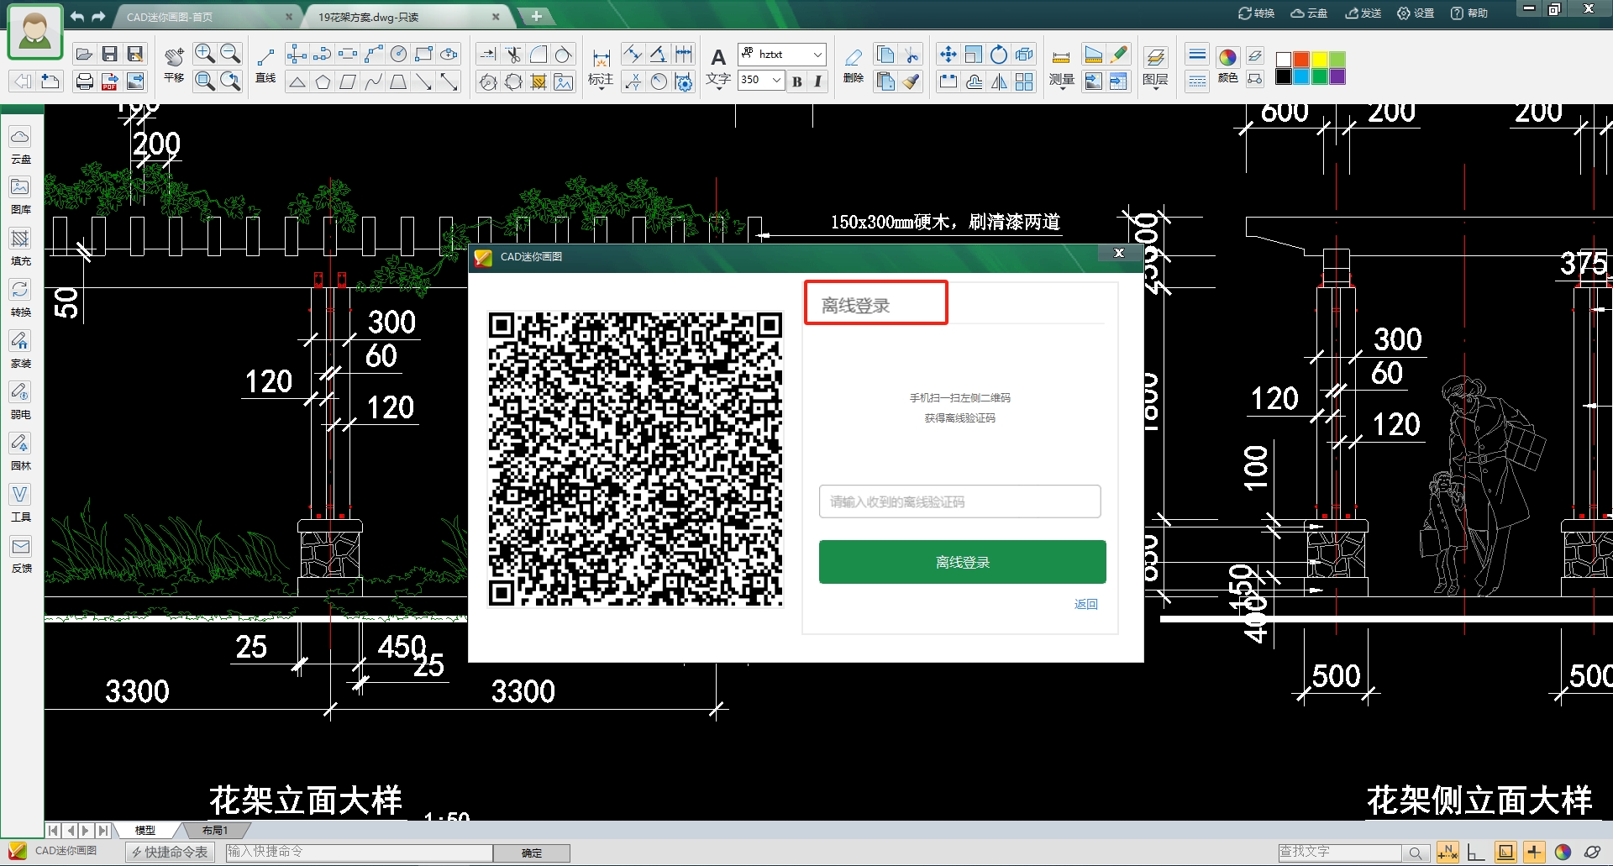
Task: Click the Match properties brush icon
Action: click(x=912, y=81)
